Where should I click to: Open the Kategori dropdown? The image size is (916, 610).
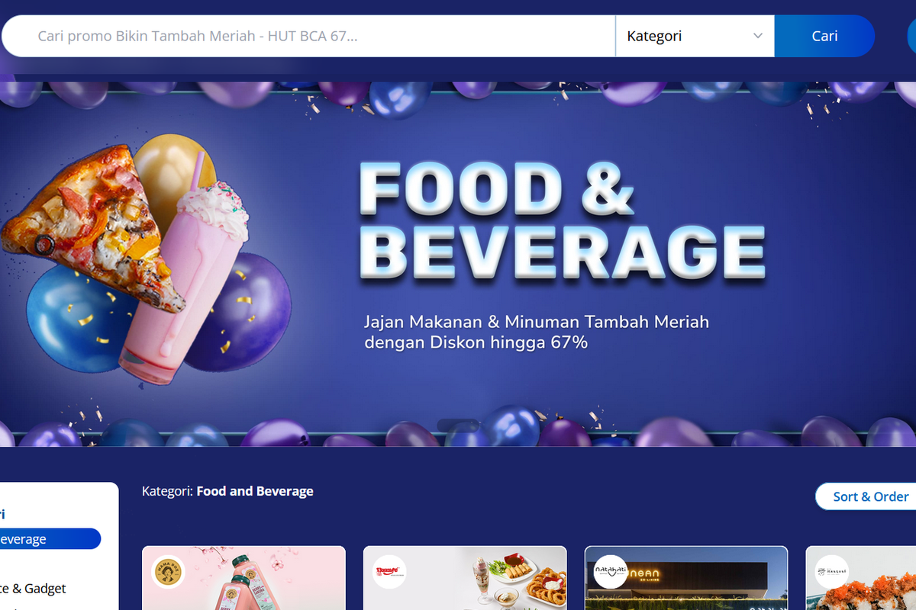pyautogui.click(x=693, y=35)
